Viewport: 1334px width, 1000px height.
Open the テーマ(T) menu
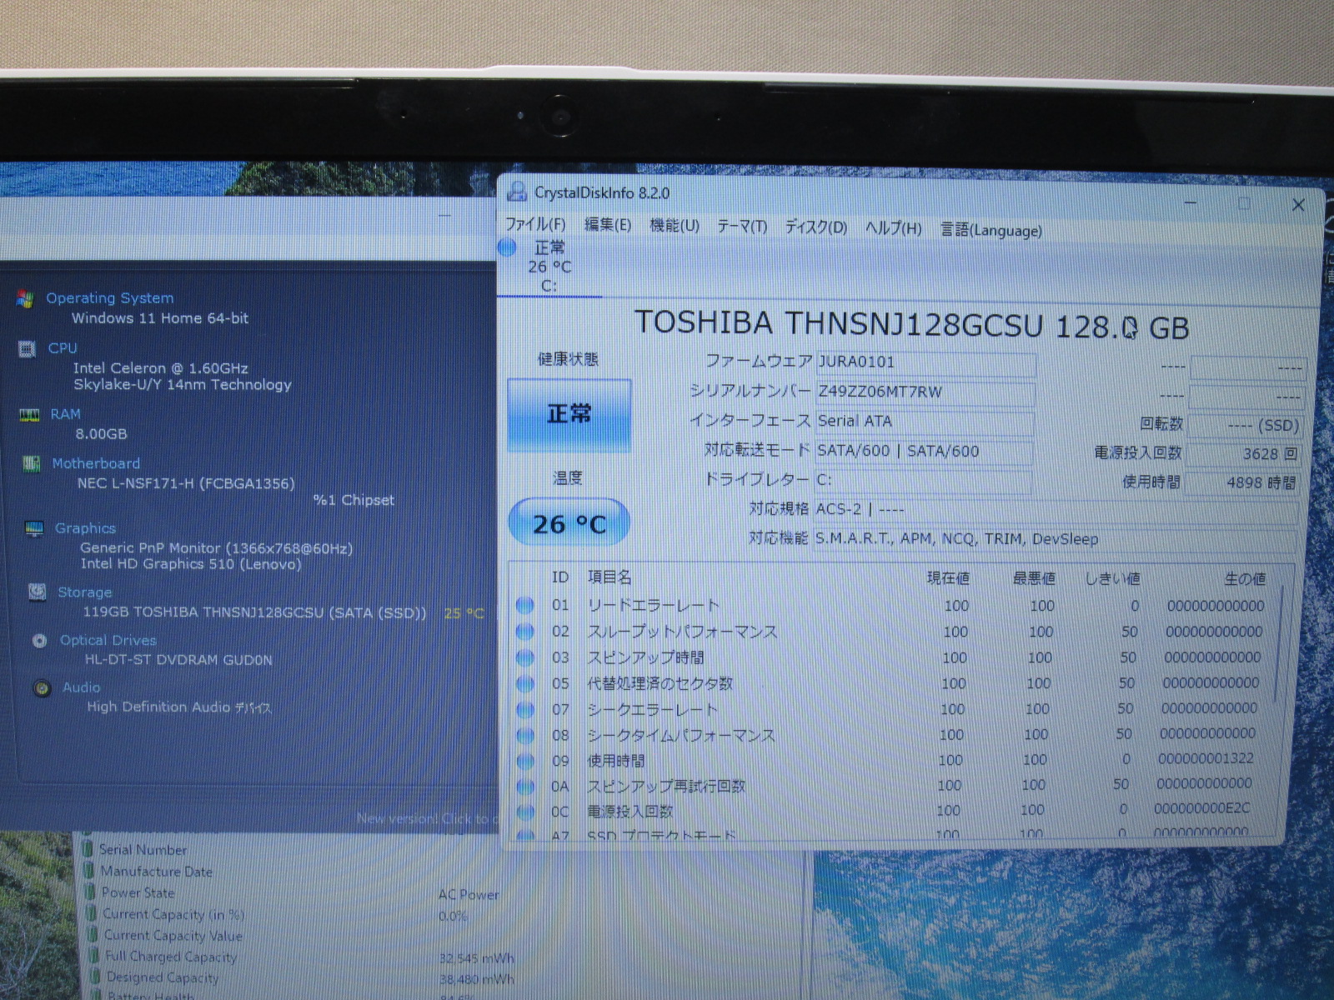pos(741,227)
